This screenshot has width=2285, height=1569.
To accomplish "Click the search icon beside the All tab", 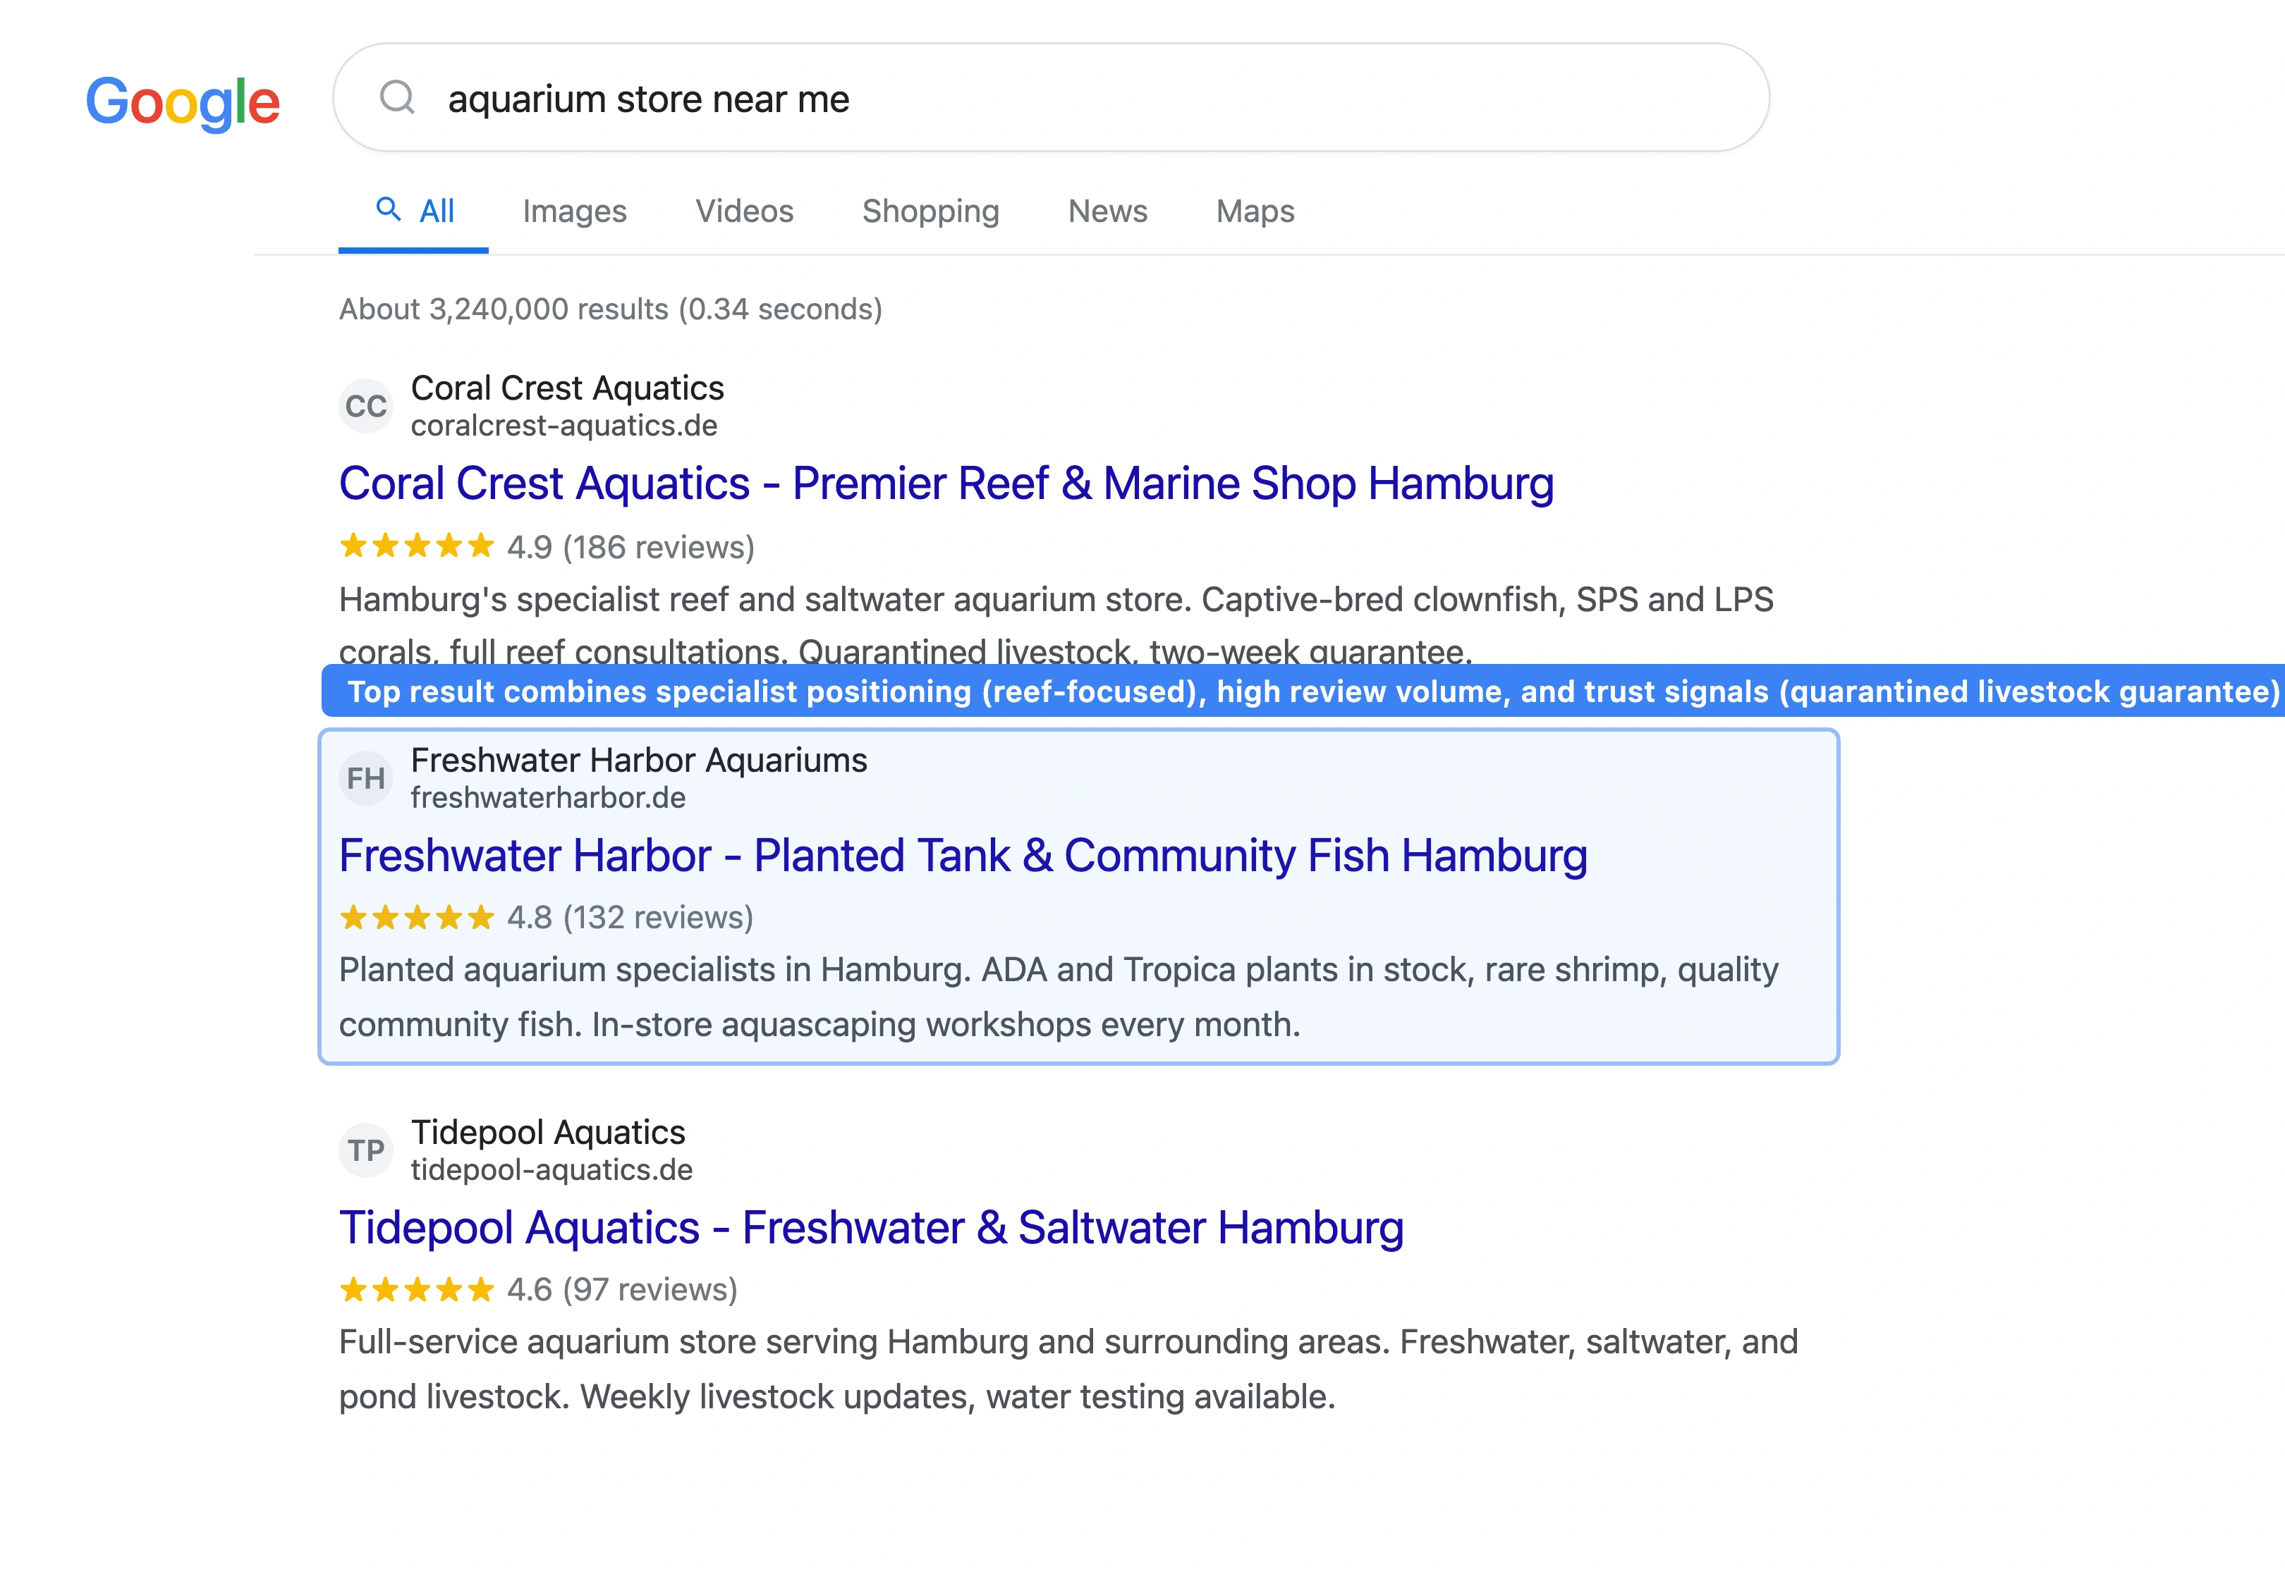I will (388, 210).
